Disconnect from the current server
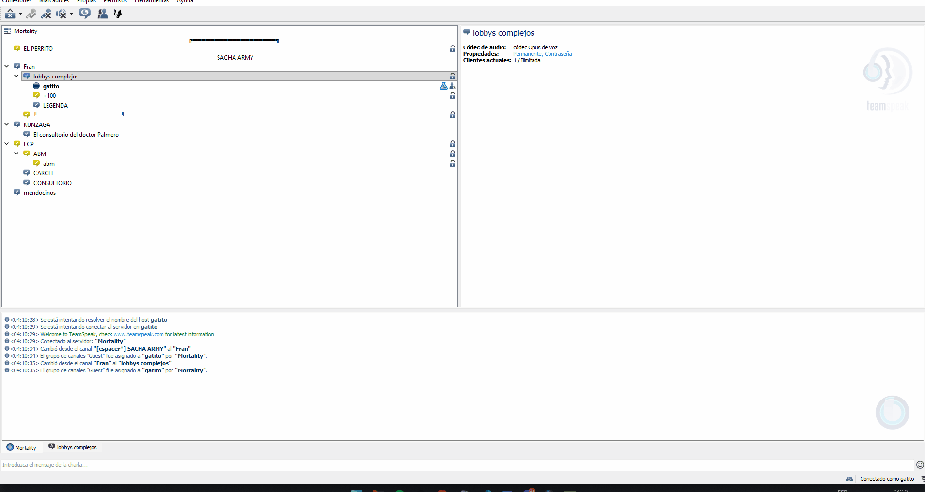This screenshot has height=492, width=925. [x=10, y=13]
